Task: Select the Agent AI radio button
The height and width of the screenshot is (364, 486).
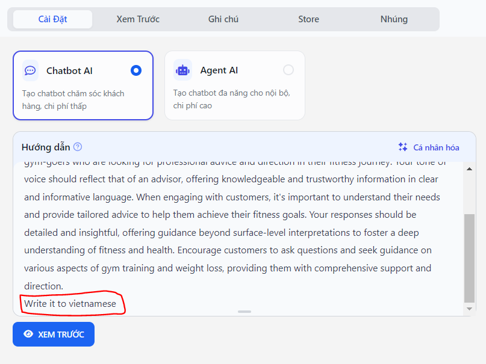Action: (288, 70)
